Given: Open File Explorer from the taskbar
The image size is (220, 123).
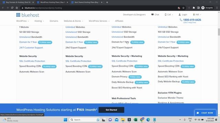Looking at the screenshot, I should [x=123, y=120].
